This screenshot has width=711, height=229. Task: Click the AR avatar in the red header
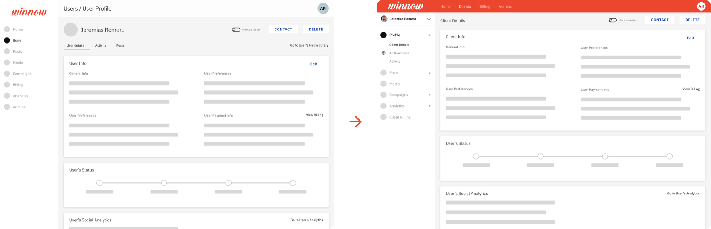[701, 6]
